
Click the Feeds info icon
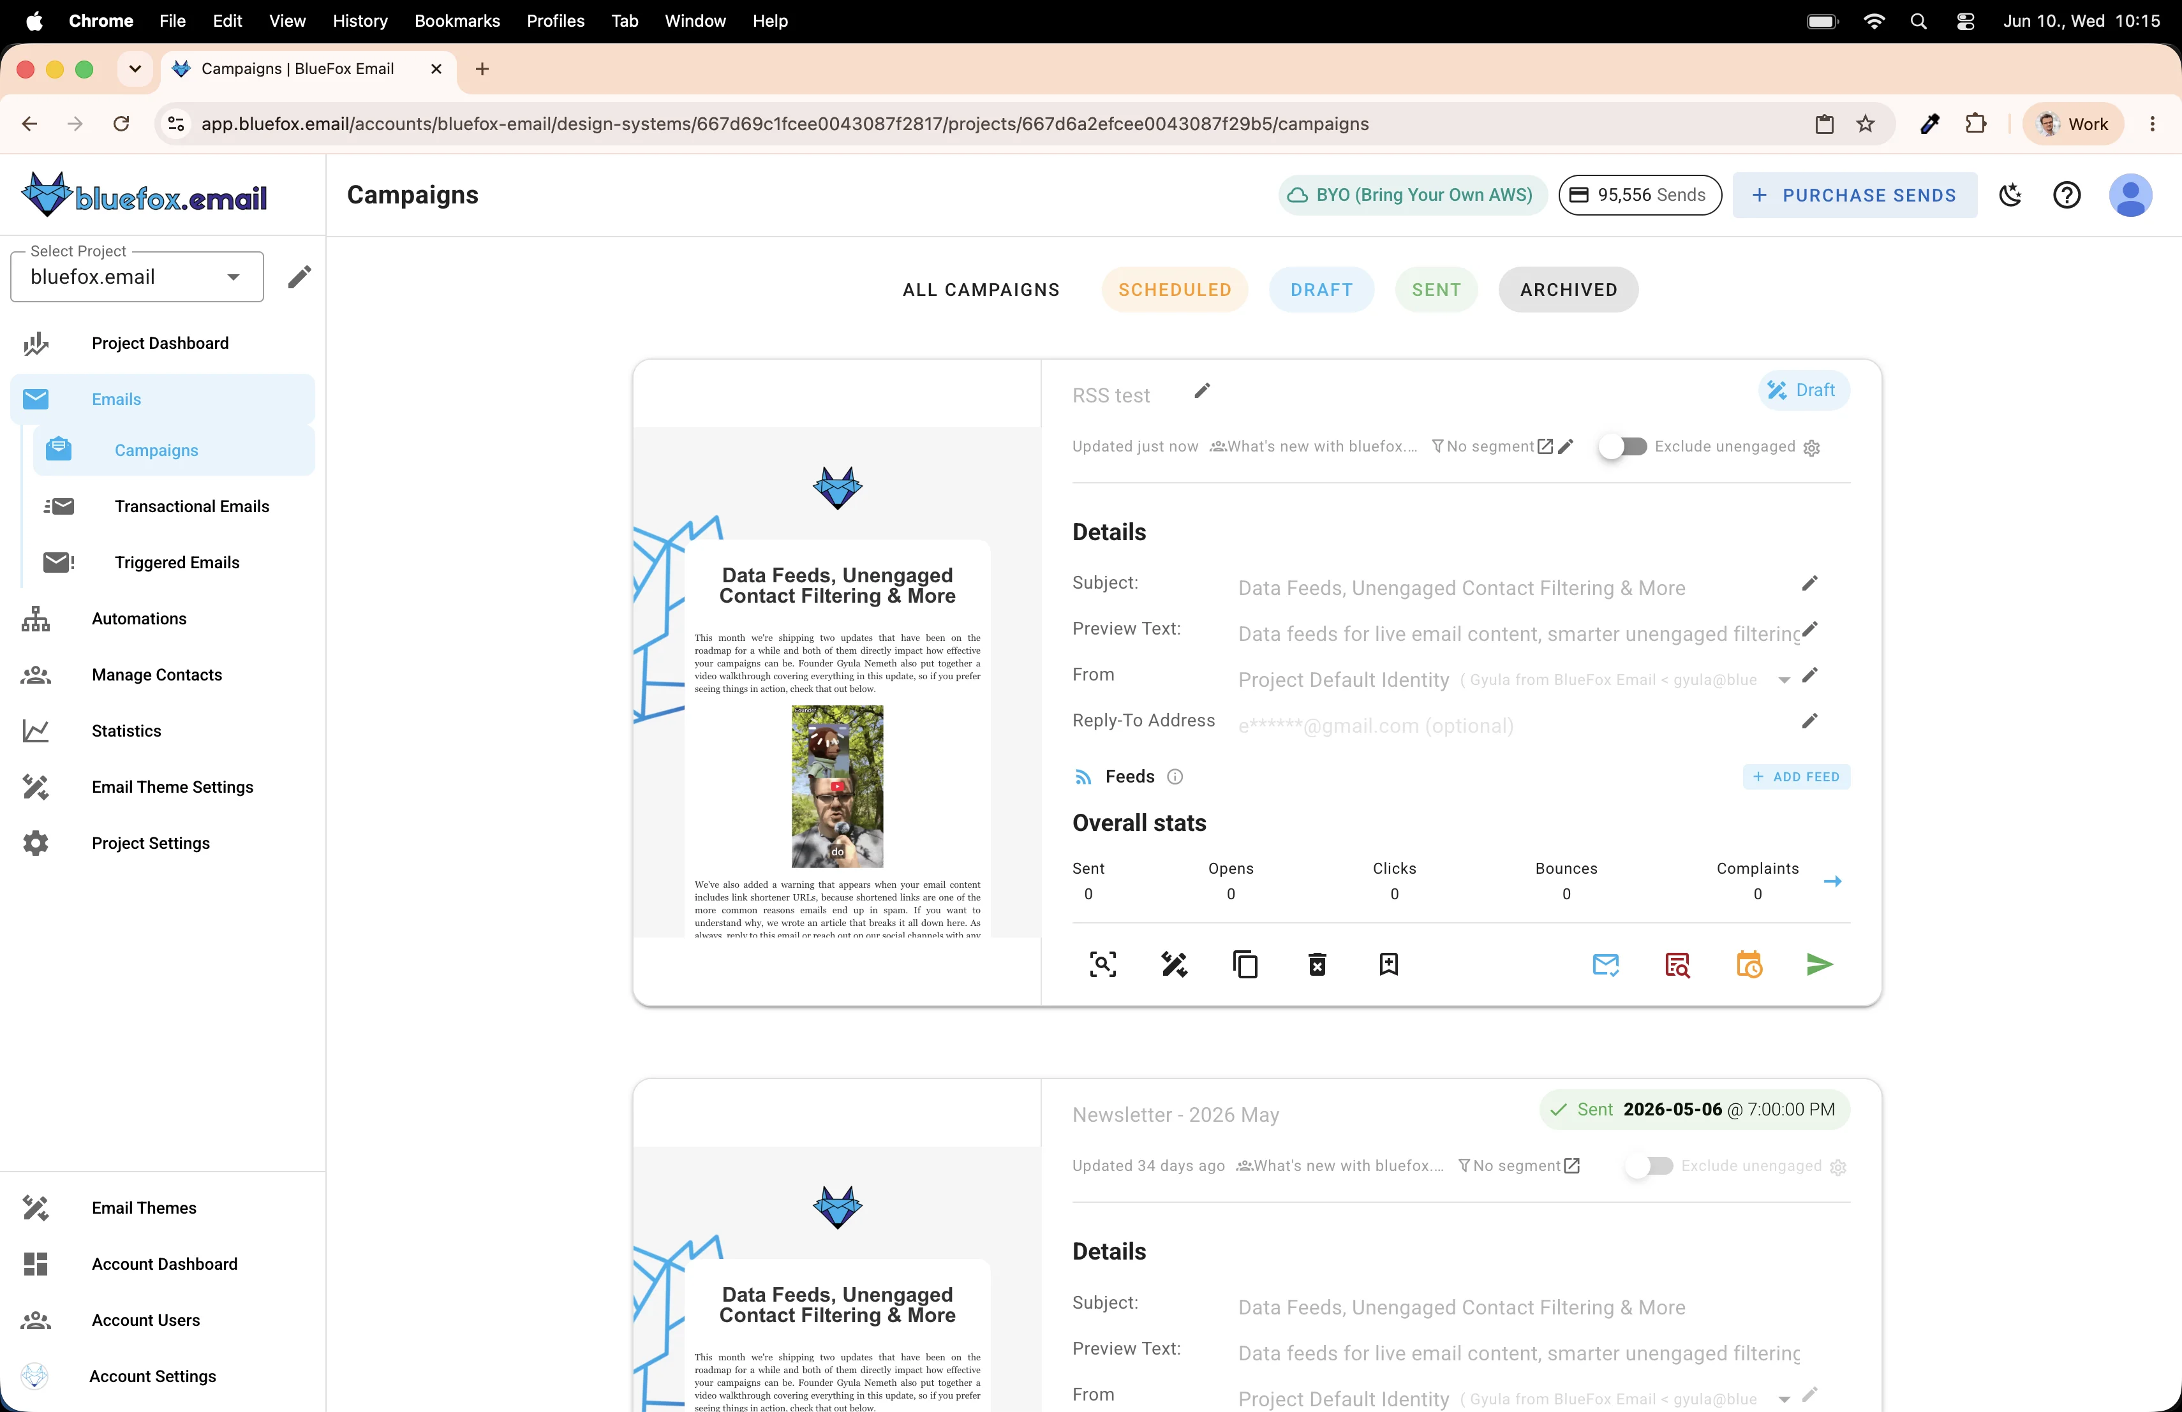pyautogui.click(x=1175, y=777)
